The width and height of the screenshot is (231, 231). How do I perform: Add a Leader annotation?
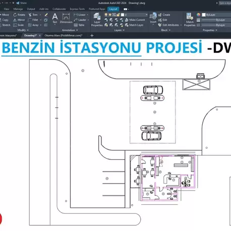pos(80,20)
